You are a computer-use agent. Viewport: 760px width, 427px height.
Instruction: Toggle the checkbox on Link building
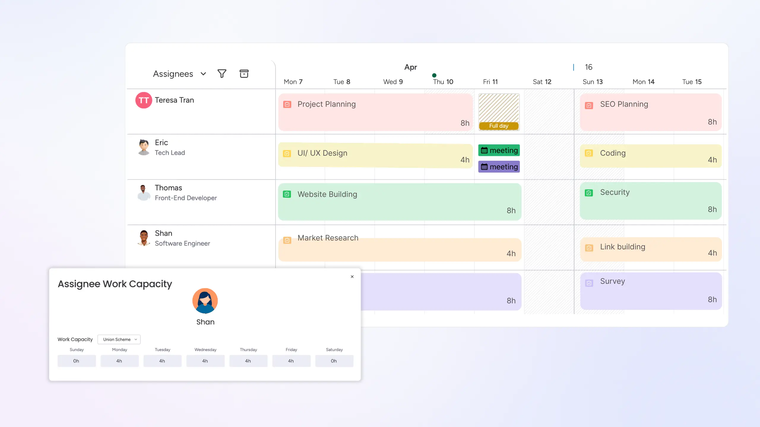pyautogui.click(x=589, y=247)
